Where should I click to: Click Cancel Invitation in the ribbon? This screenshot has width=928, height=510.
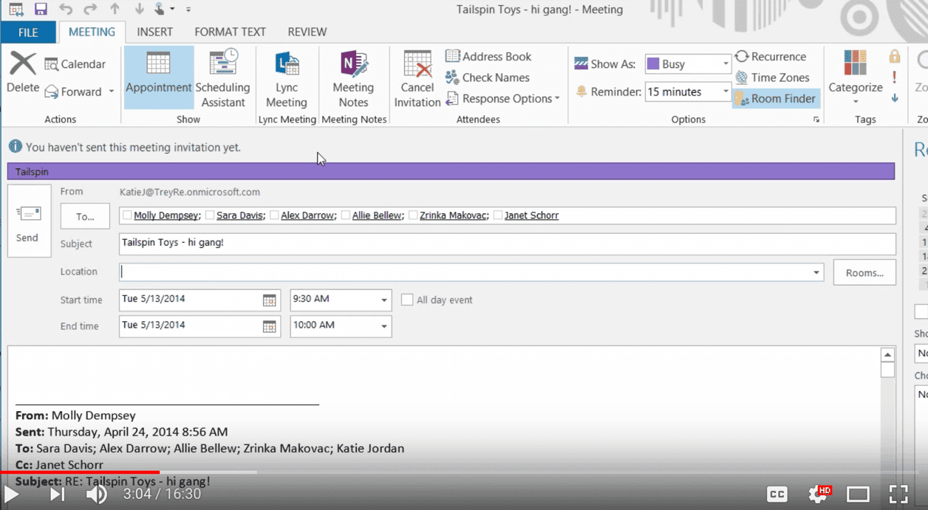click(417, 77)
